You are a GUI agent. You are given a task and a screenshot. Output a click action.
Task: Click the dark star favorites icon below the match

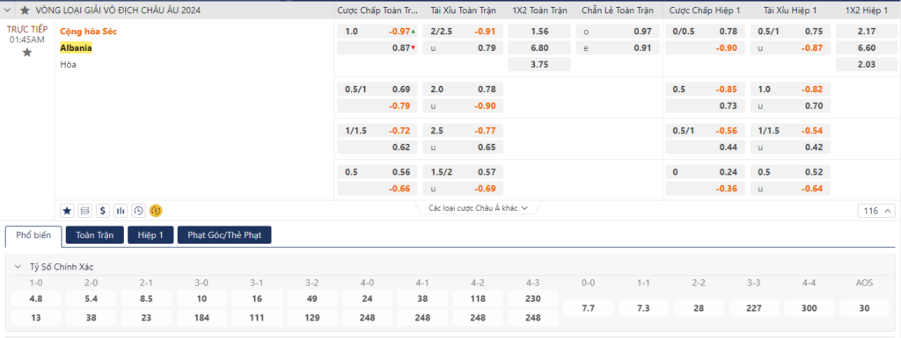click(x=67, y=211)
